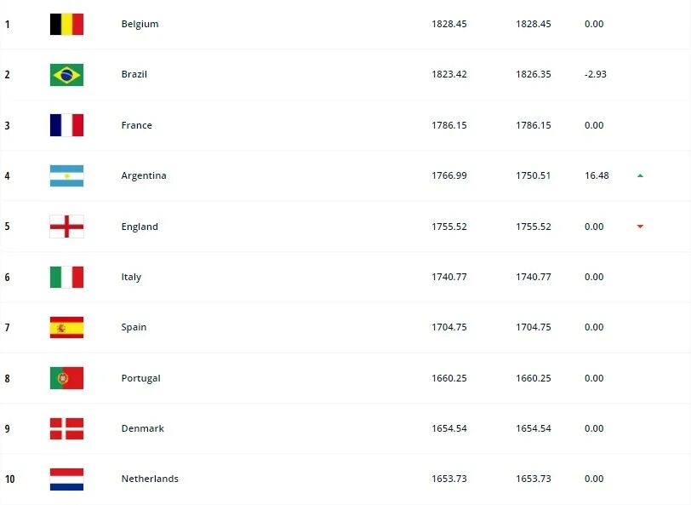691x505 pixels.
Task: Select rank number 10 row
Action: [x=345, y=479]
